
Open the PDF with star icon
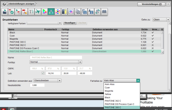(24, 11)
